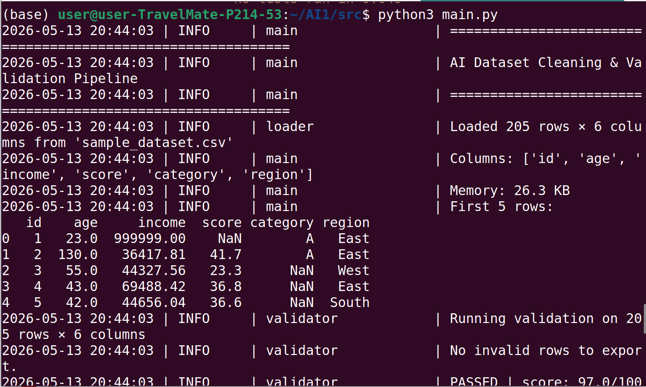Click the 'loader' module name in the log
This screenshot has height=387, width=646.
click(x=290, y=127)
